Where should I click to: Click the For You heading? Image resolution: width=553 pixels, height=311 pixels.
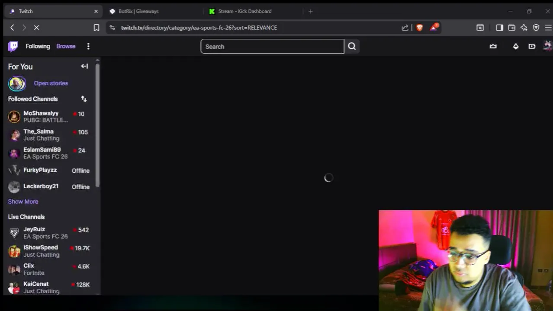tap(20, 67)
